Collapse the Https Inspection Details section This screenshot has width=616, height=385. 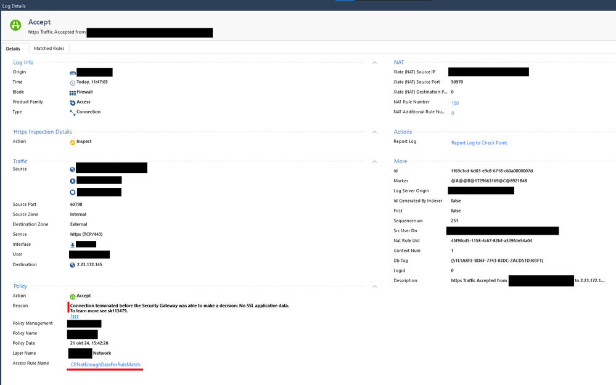(374, 132)
